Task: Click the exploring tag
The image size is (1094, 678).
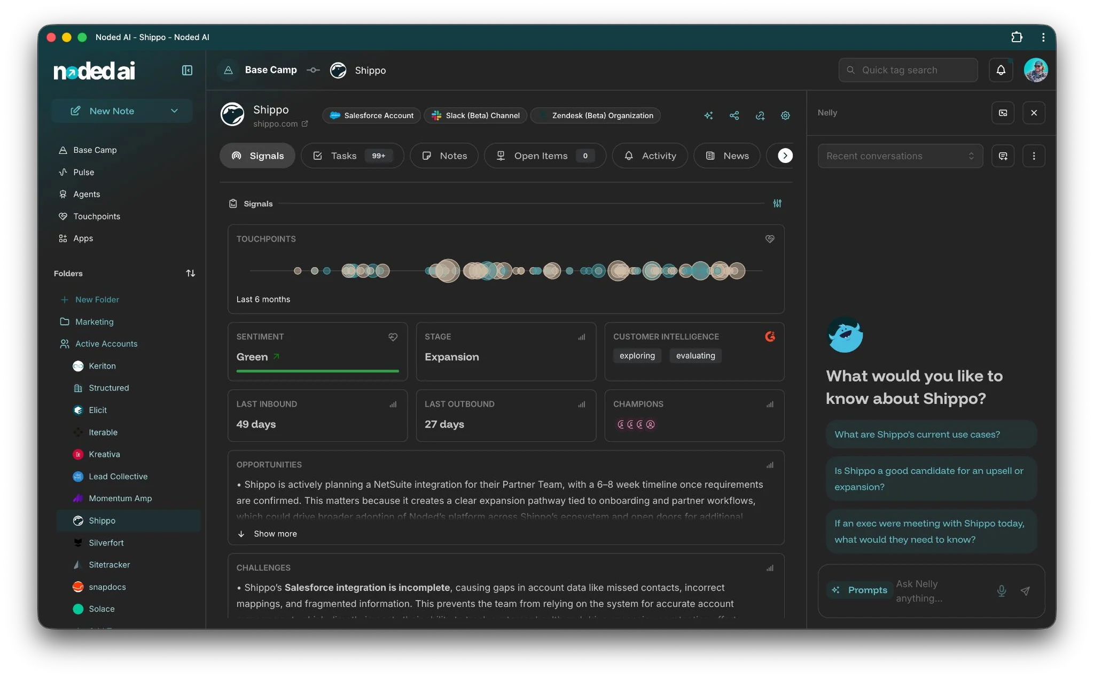Action: click(x=637, y=356)
